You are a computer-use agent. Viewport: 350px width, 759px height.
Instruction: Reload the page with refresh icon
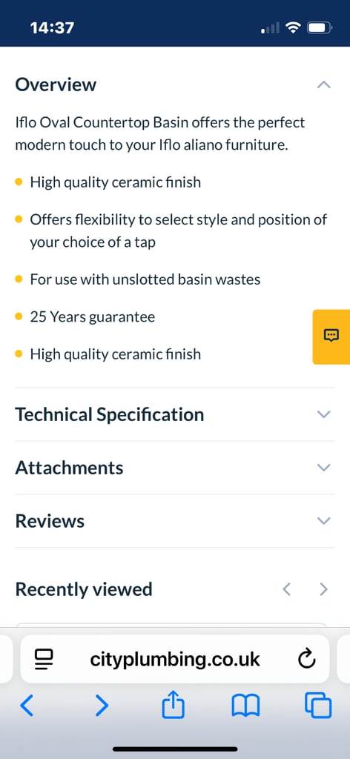307,659
